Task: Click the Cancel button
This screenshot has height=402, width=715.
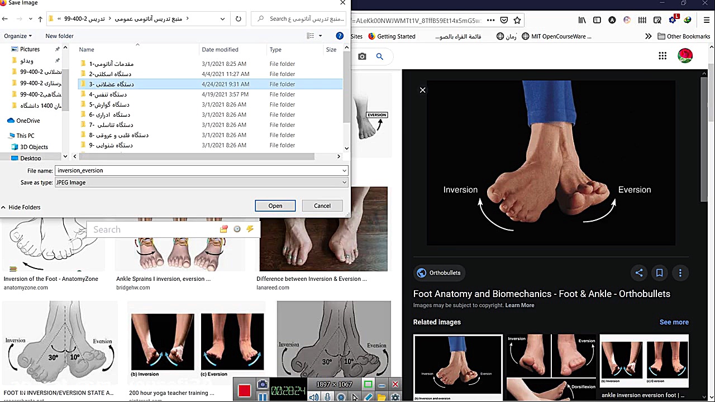Action: [x=322, y=206]
